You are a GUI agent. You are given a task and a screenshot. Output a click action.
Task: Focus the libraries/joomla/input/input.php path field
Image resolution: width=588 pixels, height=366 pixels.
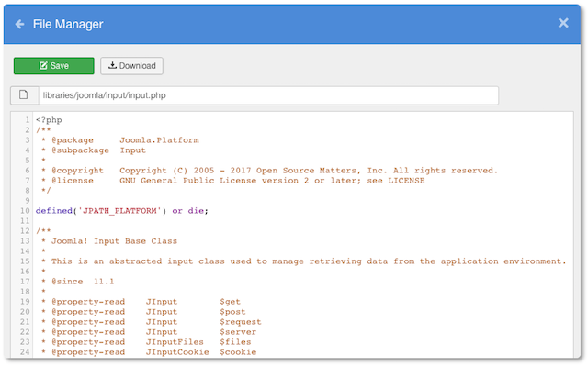coord(268,95)
